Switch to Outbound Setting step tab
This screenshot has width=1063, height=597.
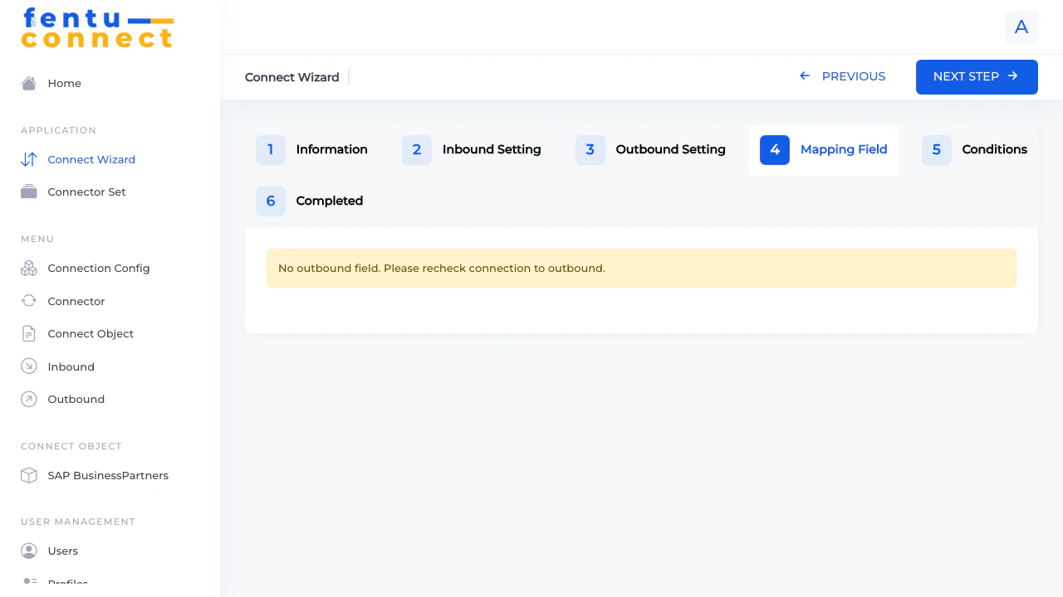pos(650,150)
